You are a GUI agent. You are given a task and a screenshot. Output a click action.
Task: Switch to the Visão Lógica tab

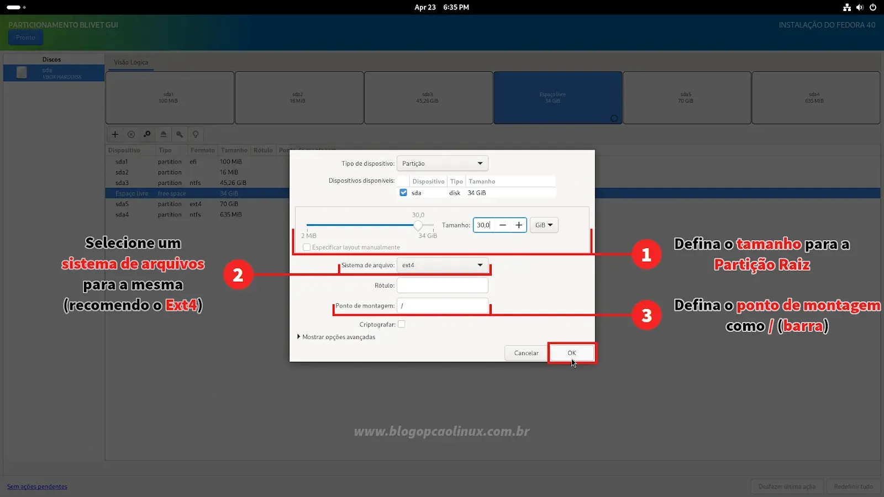[x=131, y=62]
